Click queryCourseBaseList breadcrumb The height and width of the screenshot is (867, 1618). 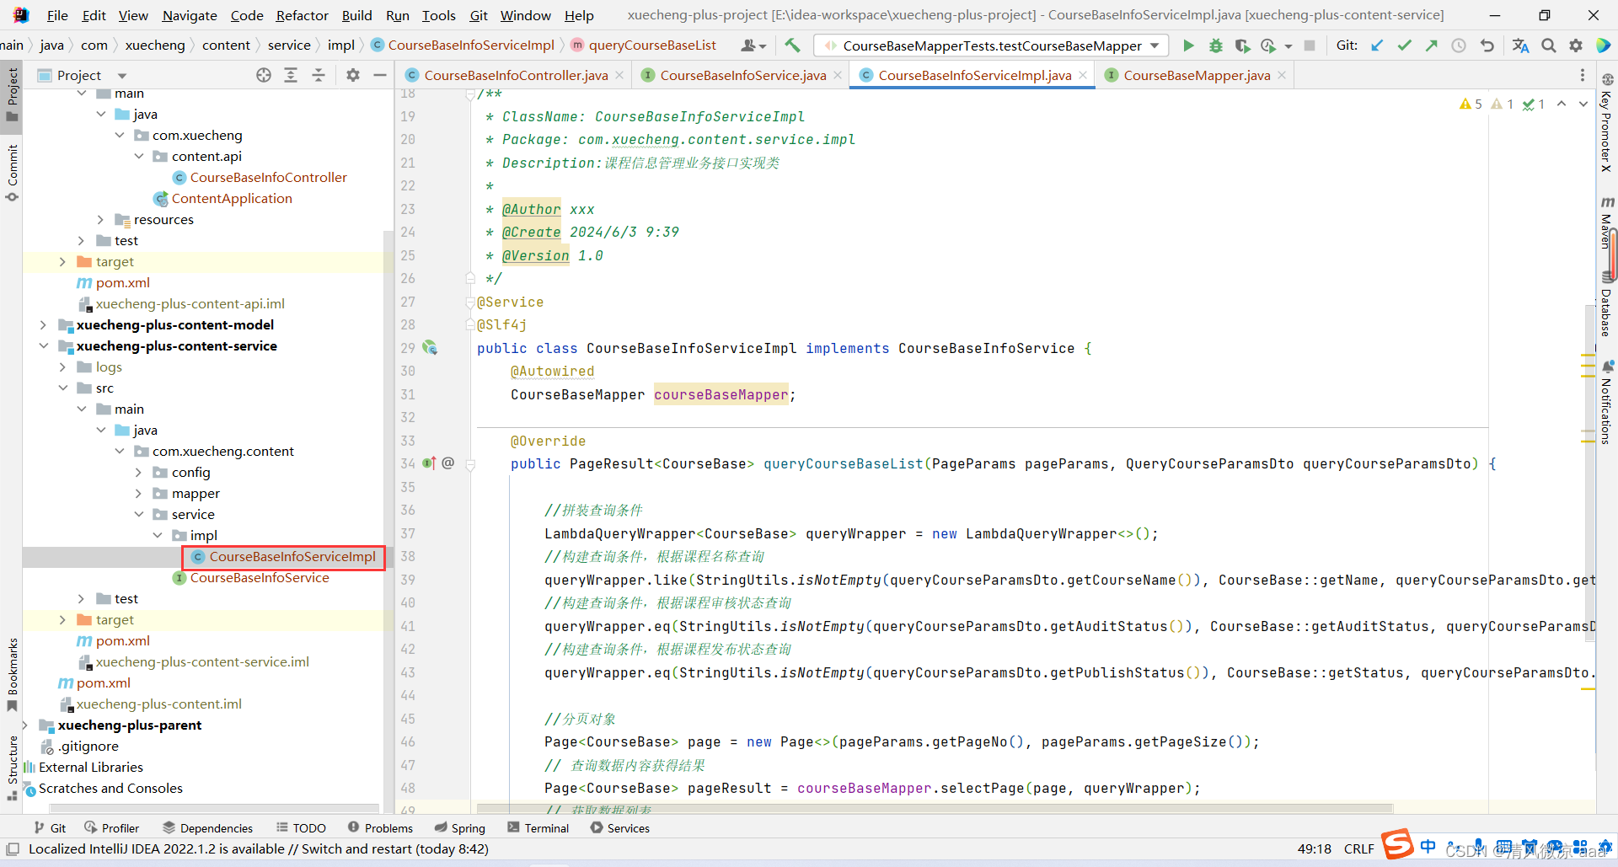pyautogui.click(x=652, y=45)
